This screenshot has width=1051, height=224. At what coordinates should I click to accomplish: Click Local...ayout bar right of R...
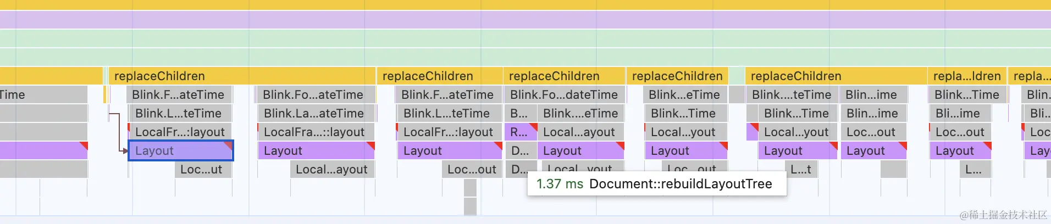coord(580,132)
